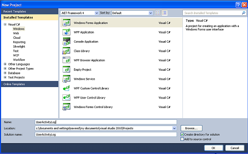Open the Location path dropdown arrow
248x154 pixels.
pyautogui.click(x=174, y=128)
